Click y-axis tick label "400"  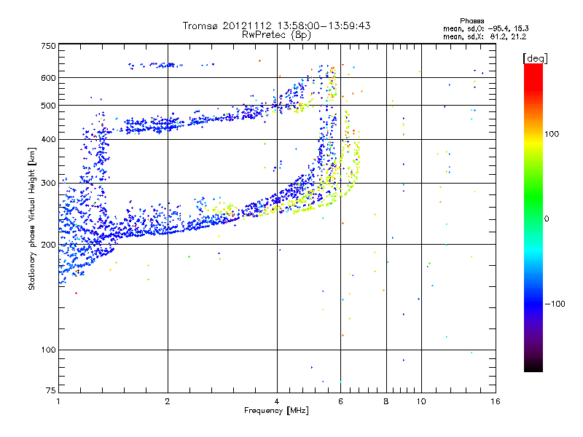[48, 140]
